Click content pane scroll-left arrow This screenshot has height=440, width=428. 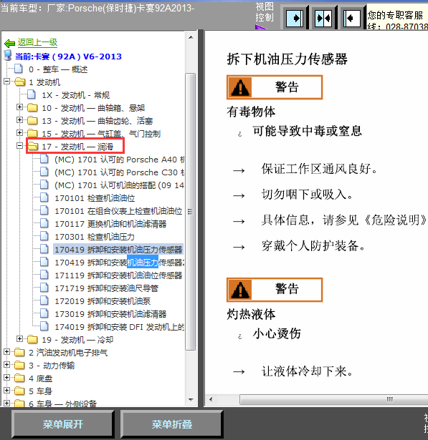[211, 399]
